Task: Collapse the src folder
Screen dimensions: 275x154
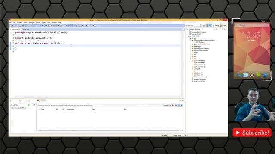Action: pos(191,38)
